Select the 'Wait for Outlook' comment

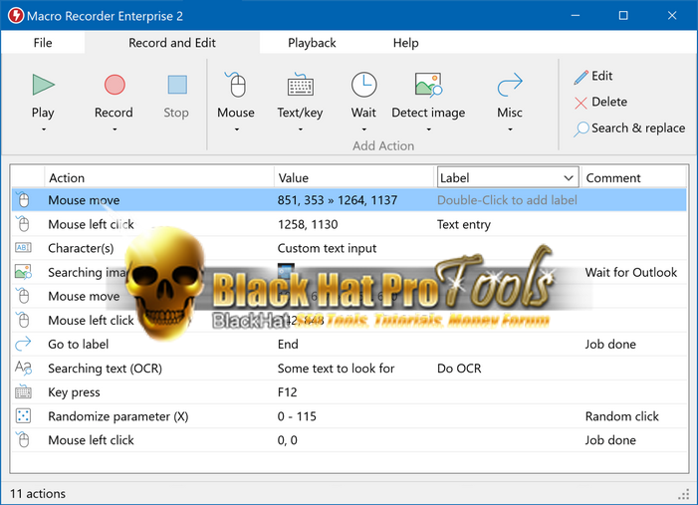coord(630,272)
